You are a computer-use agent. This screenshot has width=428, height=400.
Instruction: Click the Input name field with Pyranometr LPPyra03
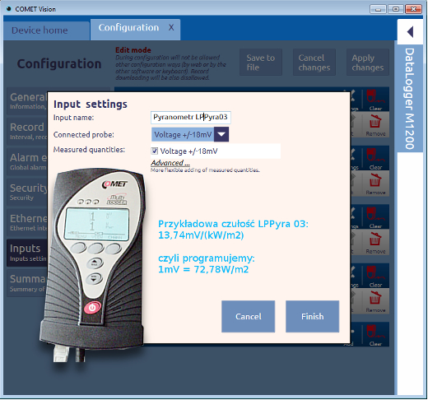click(x=191, y=118)
